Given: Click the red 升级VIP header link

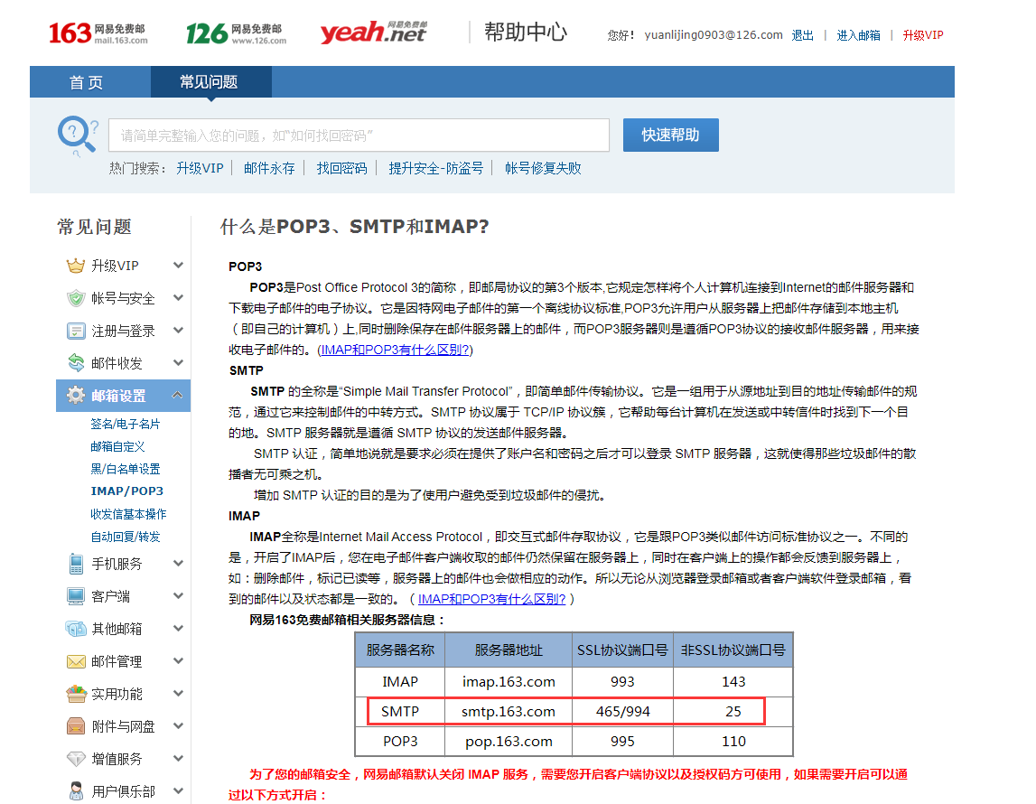Looking at the screenshot, I should [923, 35].
